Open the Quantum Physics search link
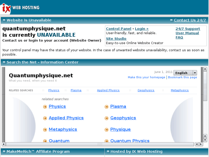Screen dimensions: 209x157 tap(130, 141)
